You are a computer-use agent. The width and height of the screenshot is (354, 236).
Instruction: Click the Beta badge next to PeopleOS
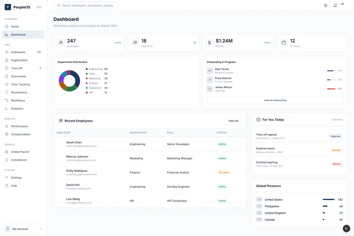(x=39, y=7)
